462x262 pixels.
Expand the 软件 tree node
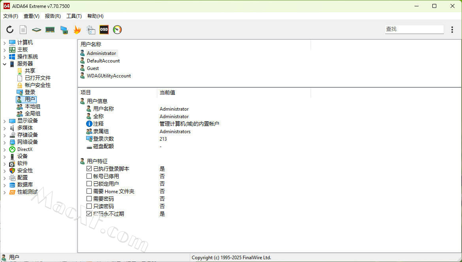(x=4, y=164)
